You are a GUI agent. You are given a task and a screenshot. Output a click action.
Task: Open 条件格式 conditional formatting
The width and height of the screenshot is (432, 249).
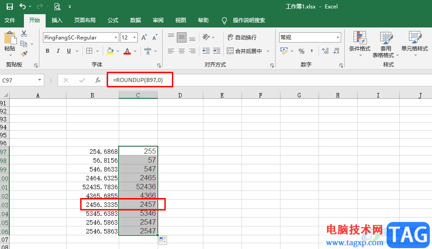(x=359, y=44)
